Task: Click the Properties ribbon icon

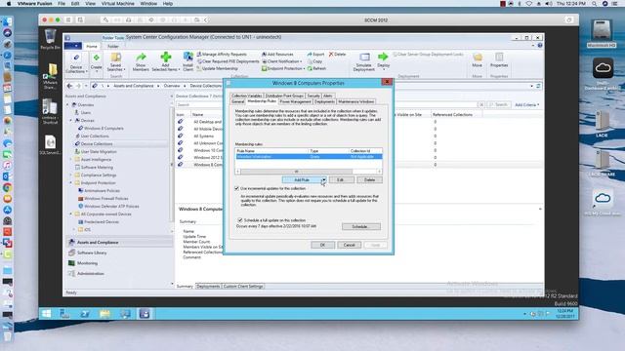Action: click(499, 58)
